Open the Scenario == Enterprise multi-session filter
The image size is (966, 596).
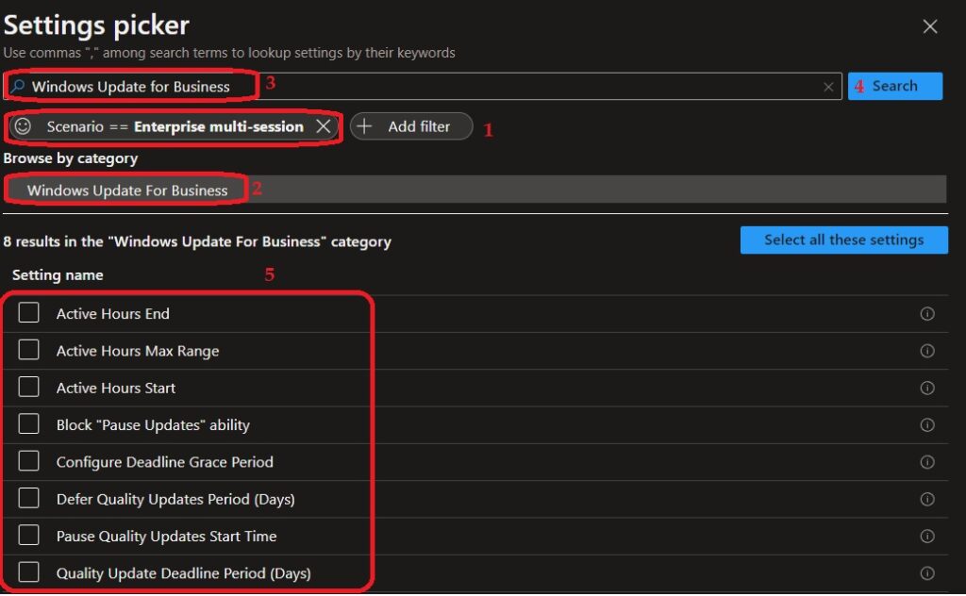coord(175,126)
